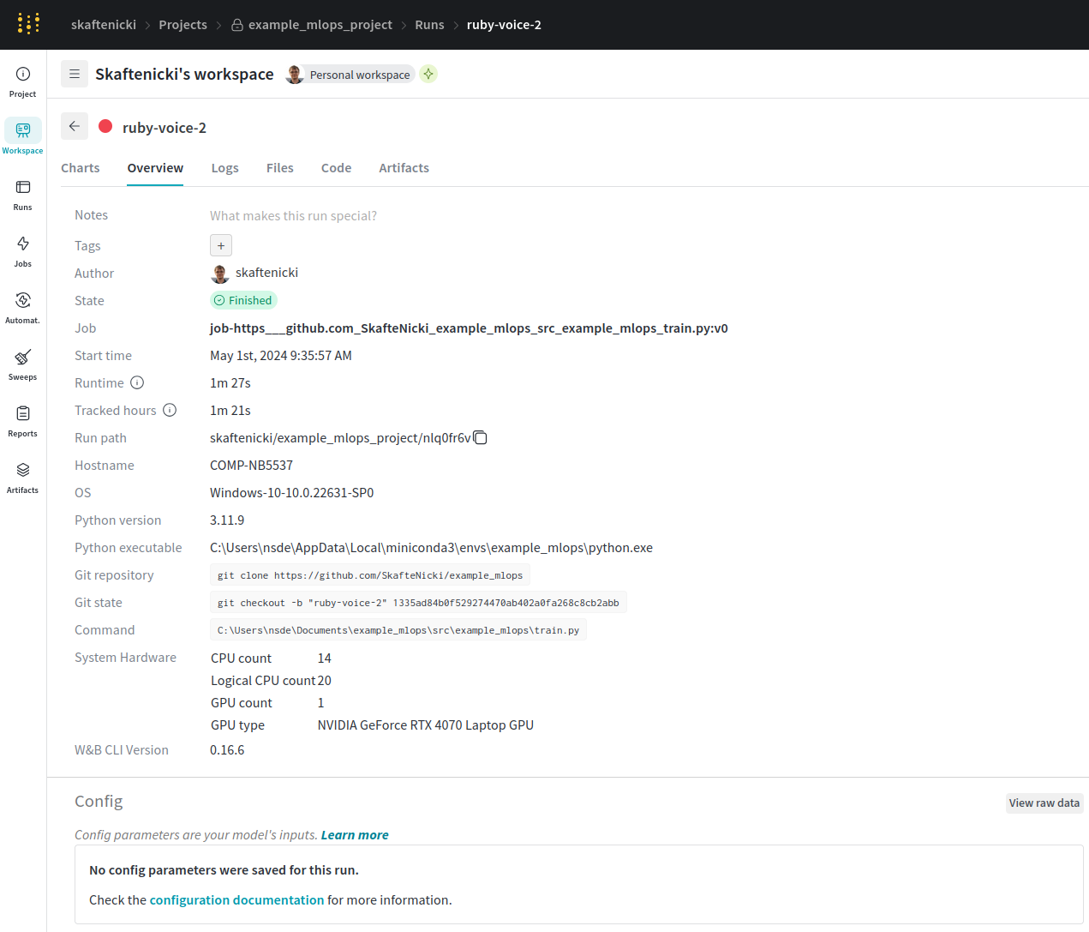Click the Weights & Biases logo icon
Screen dimensions: 1089x932
28,24
